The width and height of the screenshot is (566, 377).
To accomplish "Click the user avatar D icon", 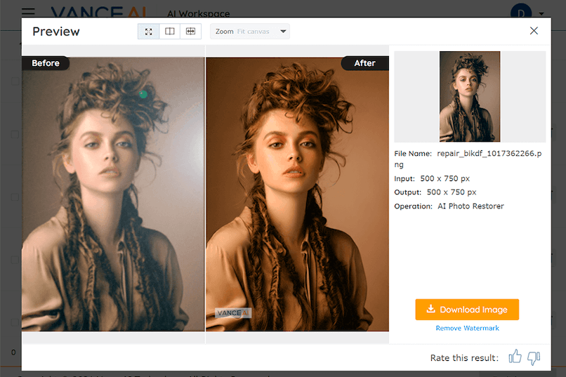I will (520, 12).
